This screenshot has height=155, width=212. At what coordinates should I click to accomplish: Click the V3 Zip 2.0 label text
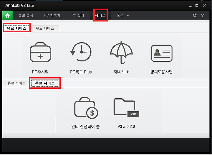(x=126, y=127)
